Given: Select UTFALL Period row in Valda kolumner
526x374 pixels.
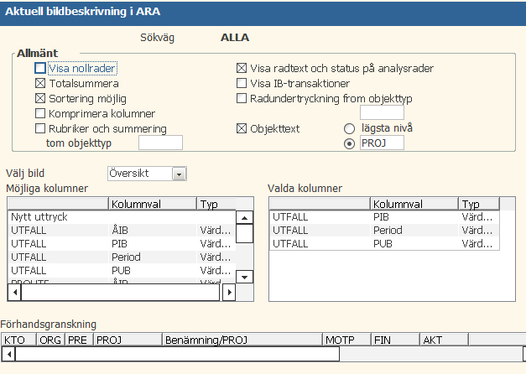Looking at the screenshot, I should tap(384, 231).
